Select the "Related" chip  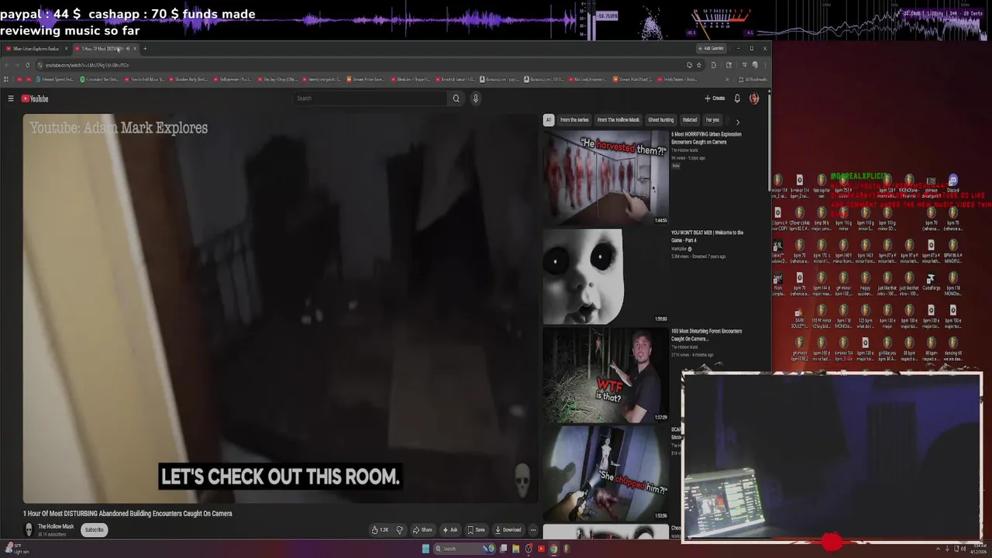[x=690, y=120]
